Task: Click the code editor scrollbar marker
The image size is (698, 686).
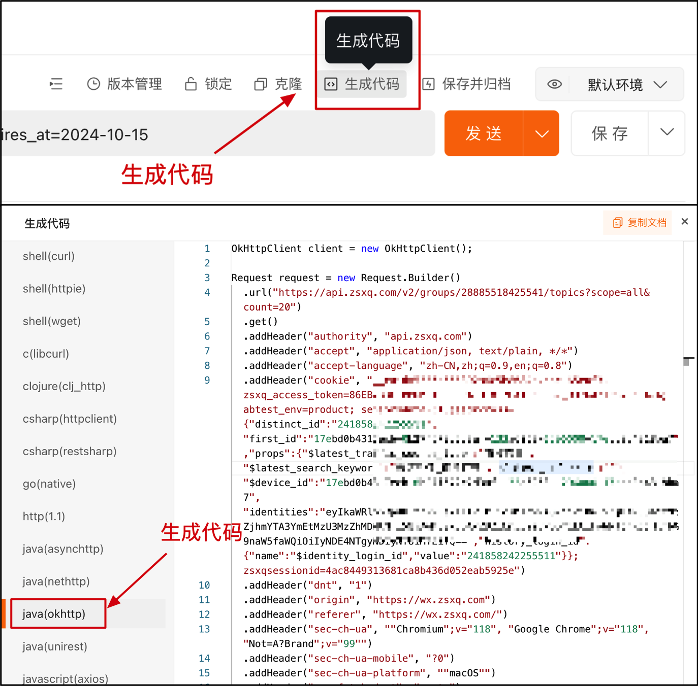Action: pyautogui.click(x=686, y=361)
